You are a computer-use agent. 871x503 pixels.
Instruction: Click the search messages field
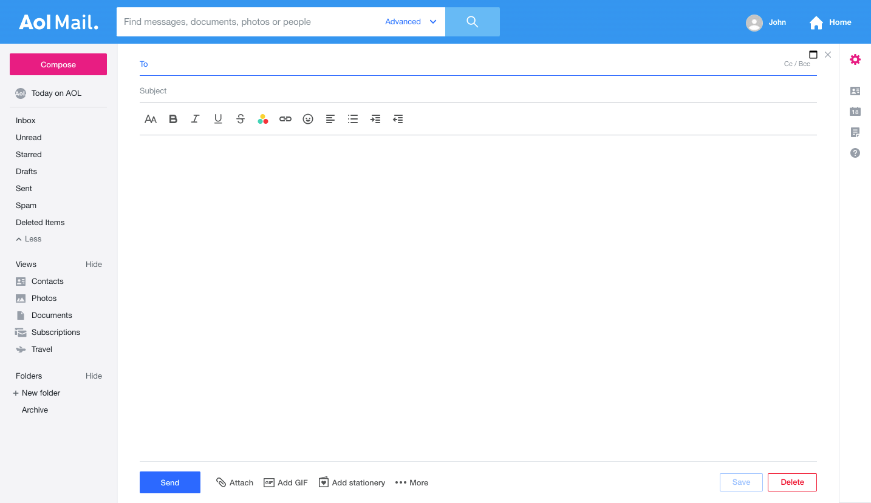tap(249, 22)
